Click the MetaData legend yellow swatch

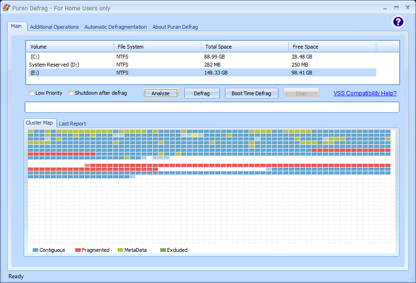pos(120,250)
